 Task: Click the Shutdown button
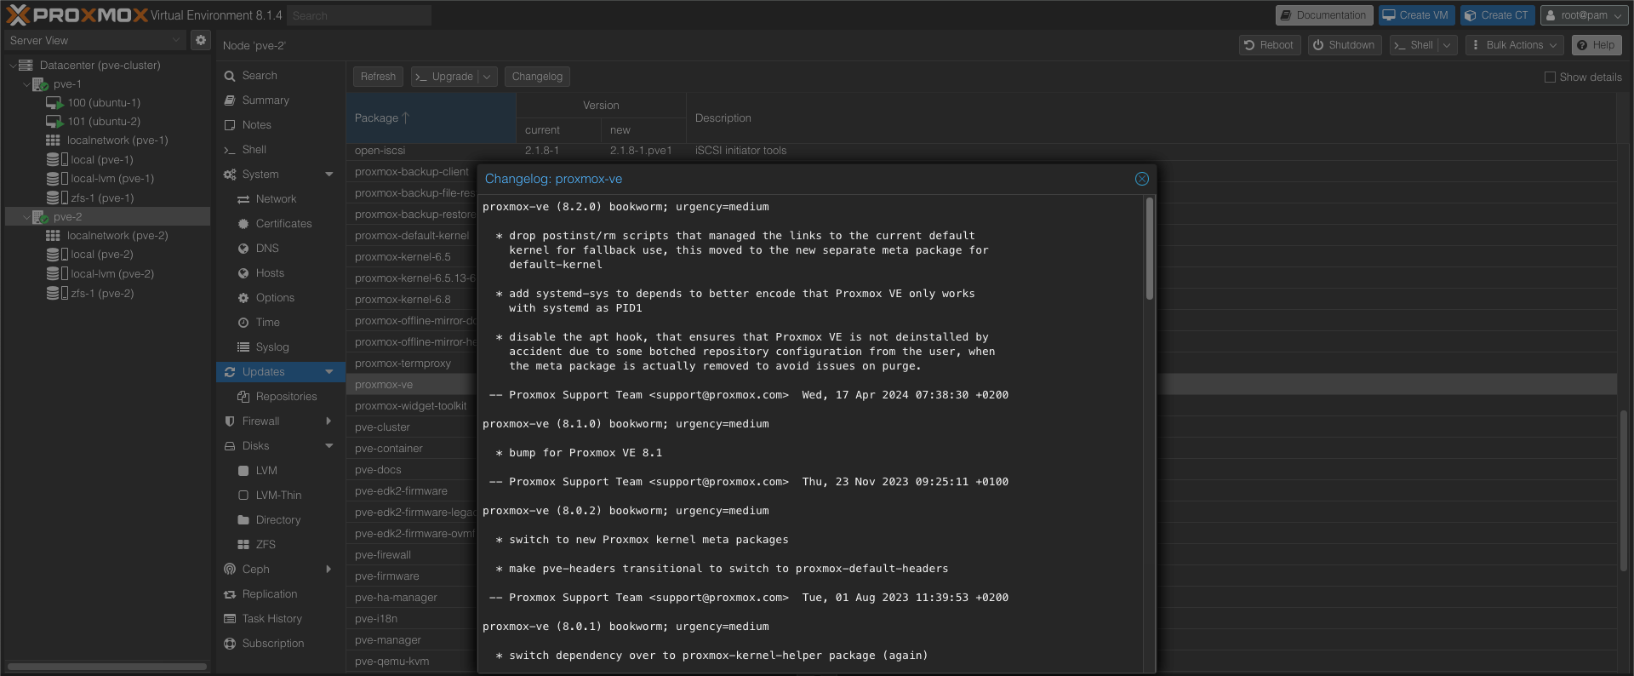click(1344, 45)
